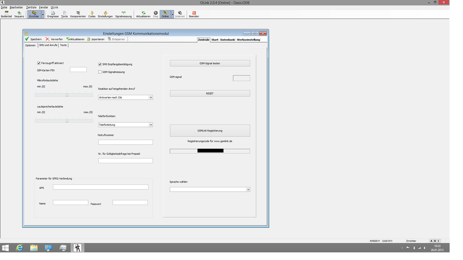Click the Codes toolbar icon
The height and width of the screenshot is (260, 463).
[x=92, y=14]
